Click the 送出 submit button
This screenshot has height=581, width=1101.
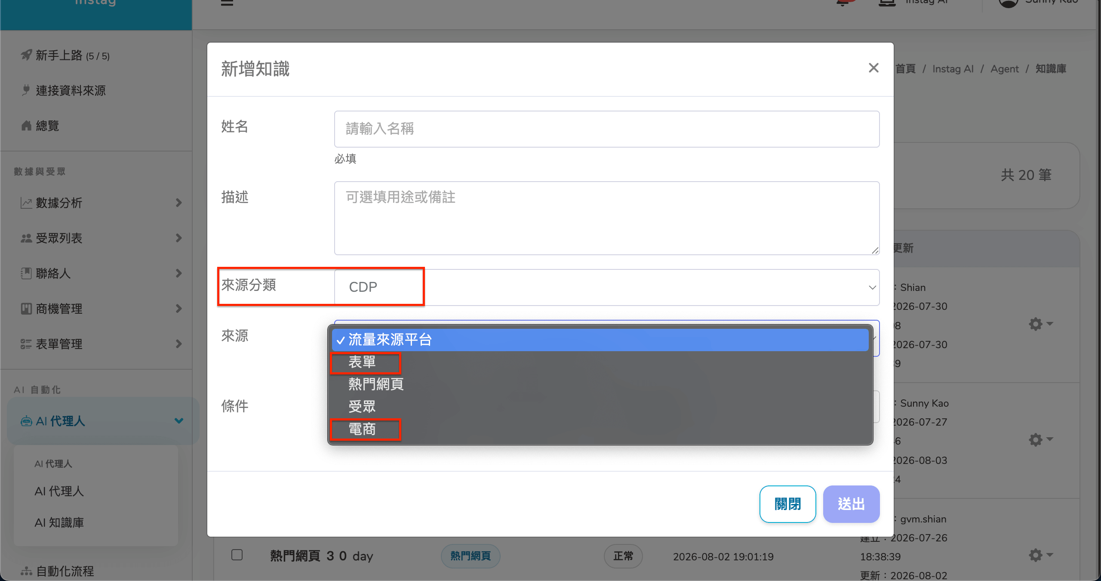coord(851,504)
